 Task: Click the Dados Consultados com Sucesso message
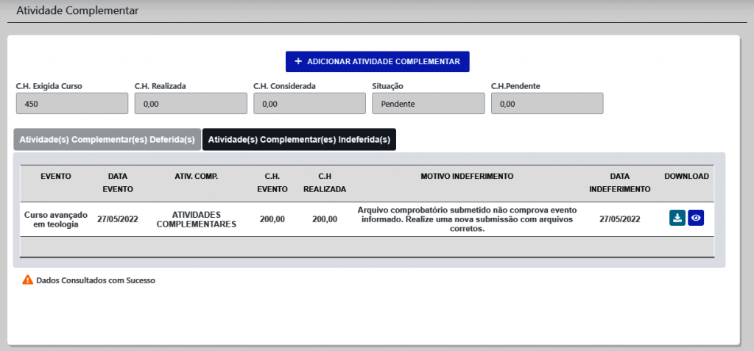tap(96, 280)
